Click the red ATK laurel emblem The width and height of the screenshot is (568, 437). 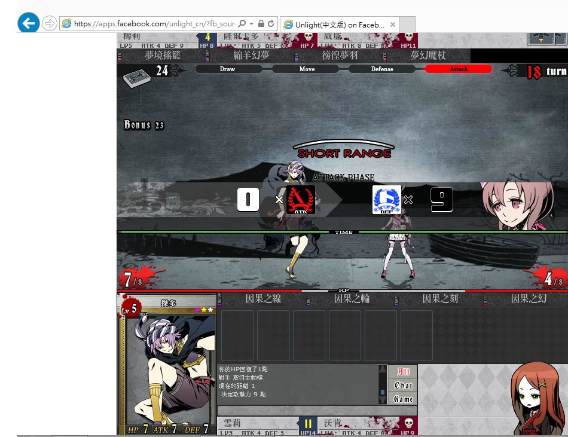click(x=301, y=200)
